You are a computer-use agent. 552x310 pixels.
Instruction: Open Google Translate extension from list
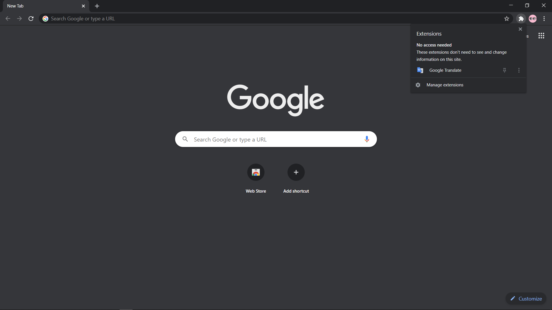pyautogui.click(x=456, y=70)
